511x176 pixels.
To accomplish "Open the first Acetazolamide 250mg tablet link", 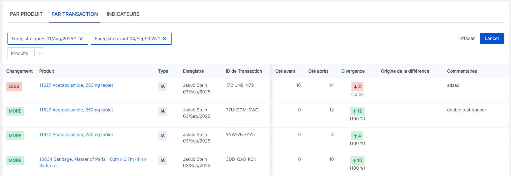I will [76, 85].
